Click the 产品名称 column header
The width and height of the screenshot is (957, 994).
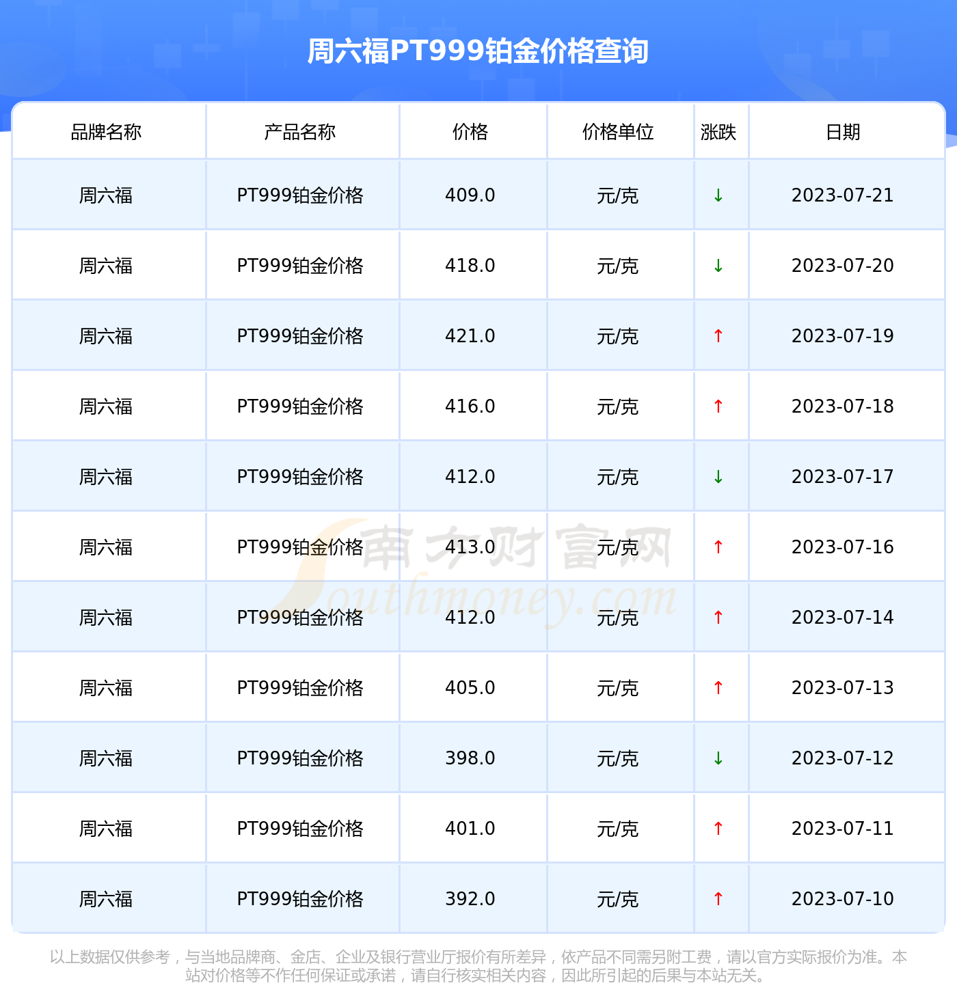[300, 132]
